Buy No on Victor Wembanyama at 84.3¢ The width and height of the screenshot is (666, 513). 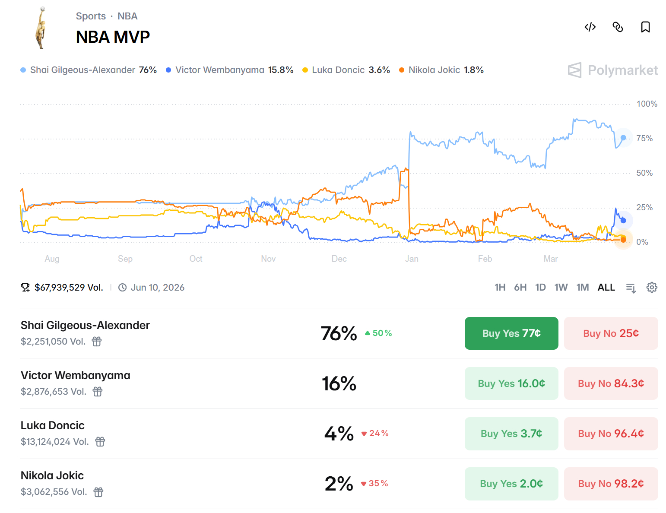(x=611, y=383)
